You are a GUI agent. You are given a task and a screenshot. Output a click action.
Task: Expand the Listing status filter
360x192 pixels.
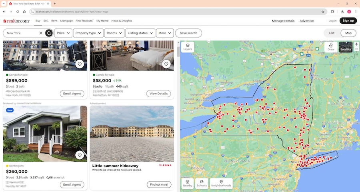[140, 33]
